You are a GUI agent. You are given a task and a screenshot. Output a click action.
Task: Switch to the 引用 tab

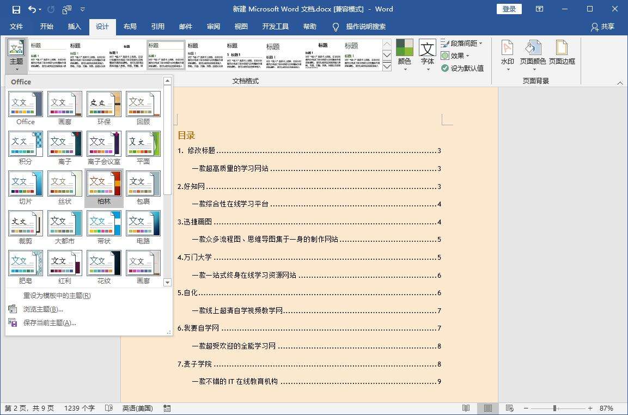tap(157, 27)
